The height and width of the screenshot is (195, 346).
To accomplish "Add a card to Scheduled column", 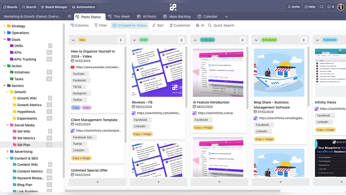I will (x=281, y=182).
